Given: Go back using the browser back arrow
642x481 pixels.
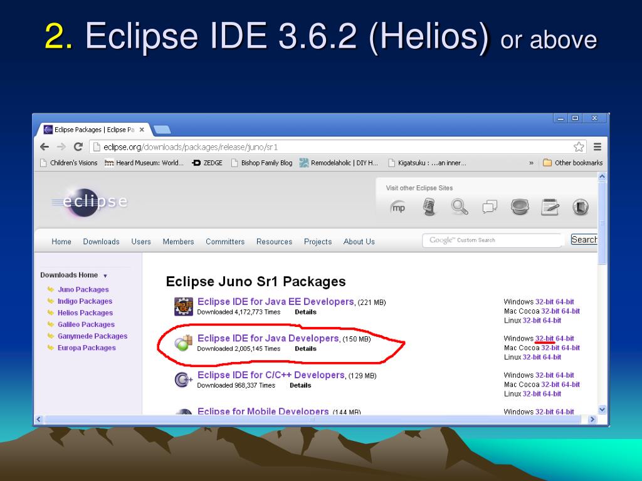Looking at the screenshot, I should (x=45, y=147).
